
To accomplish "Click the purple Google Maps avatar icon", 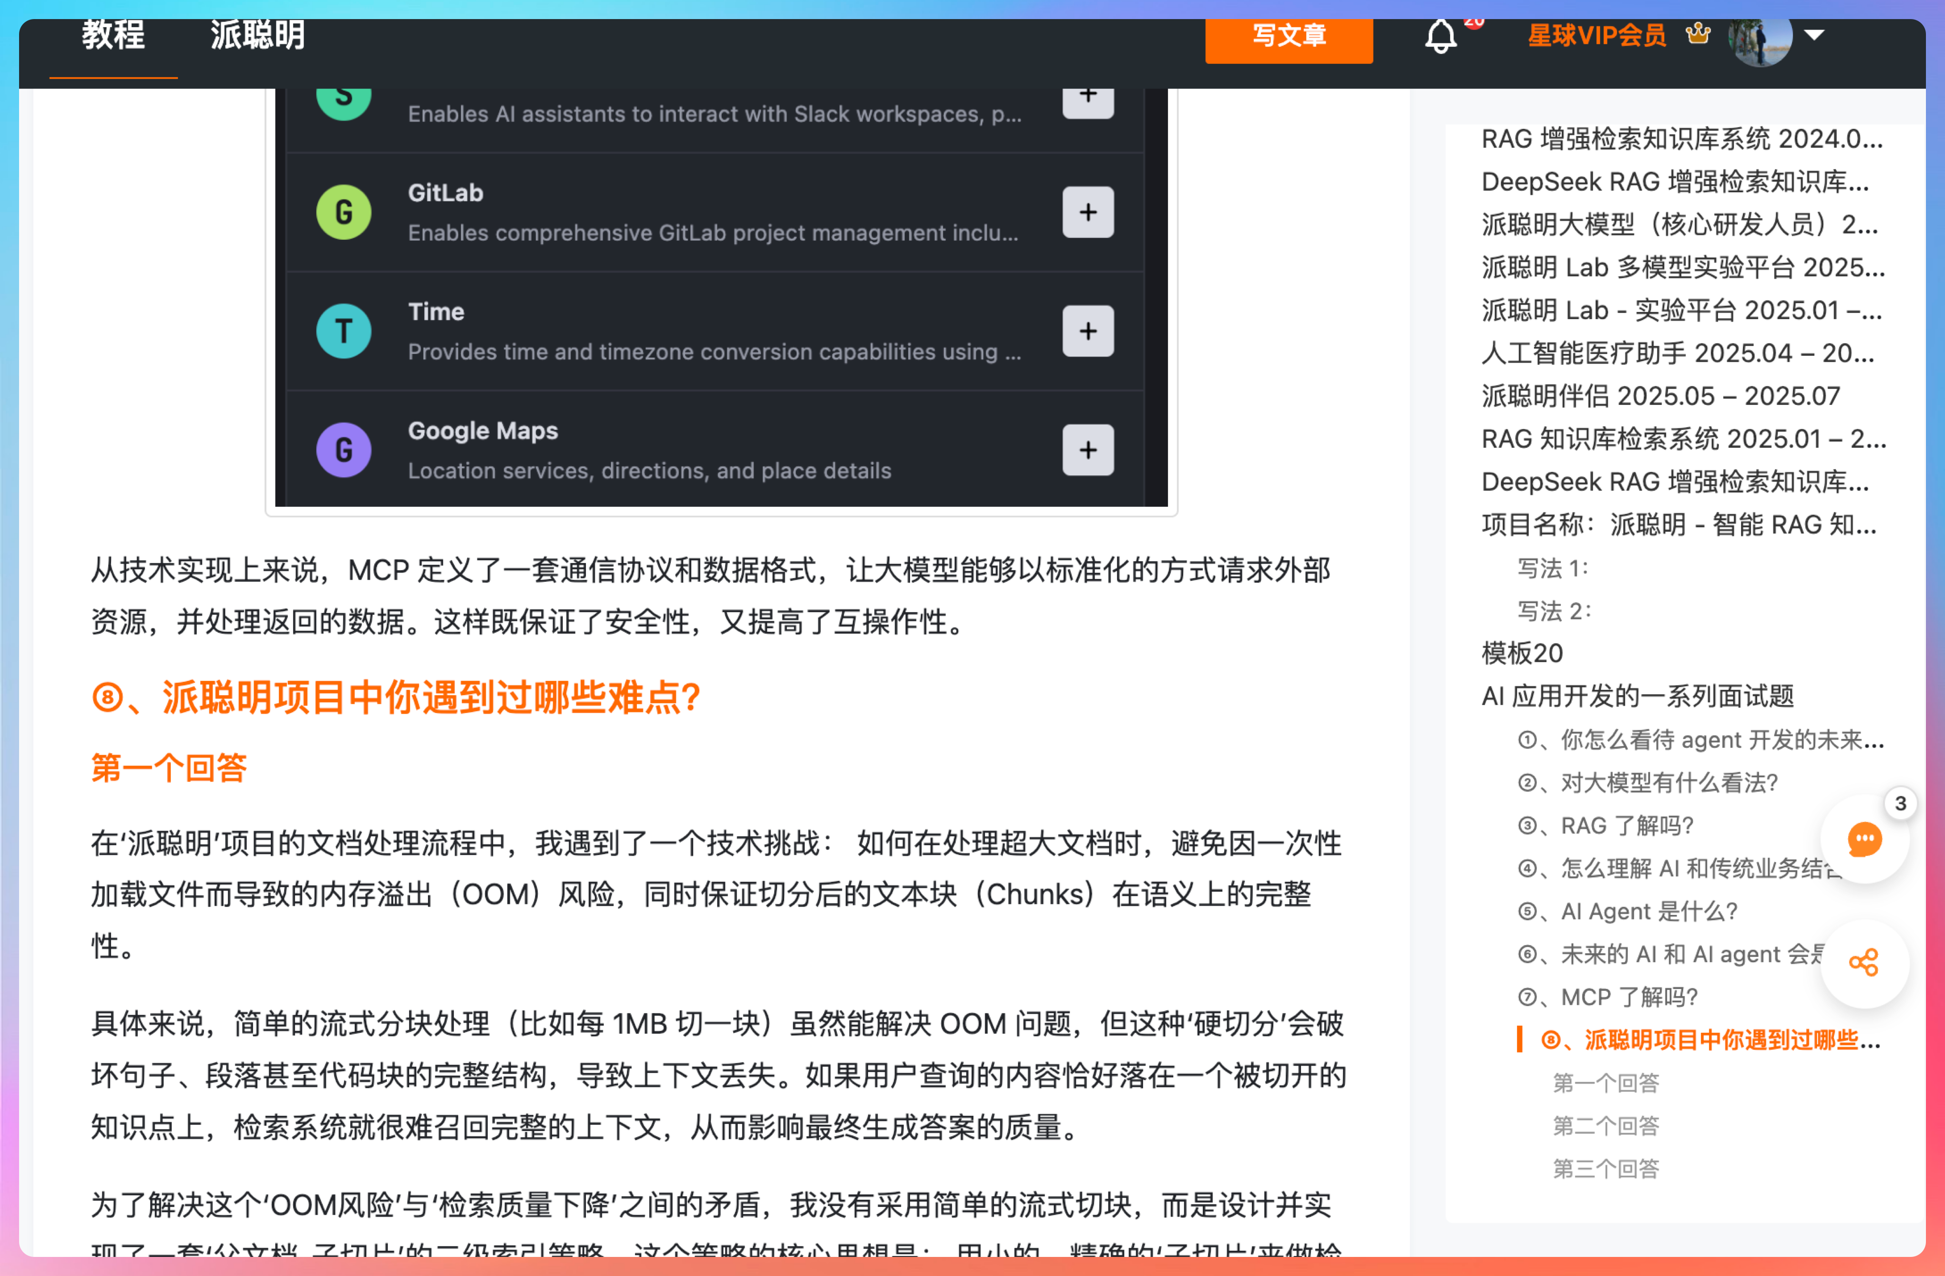I will coord(344,450).
